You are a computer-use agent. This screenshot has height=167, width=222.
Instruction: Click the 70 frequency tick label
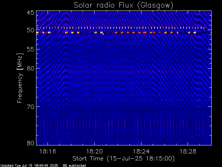coord(31,107)
